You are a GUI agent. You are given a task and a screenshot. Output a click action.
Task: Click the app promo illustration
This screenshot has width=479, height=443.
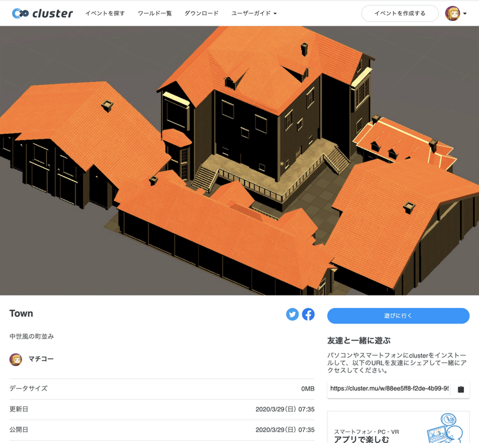(x=445, y=429)
